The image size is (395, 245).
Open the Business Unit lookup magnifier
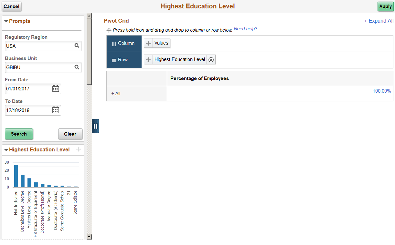(77, 67)
